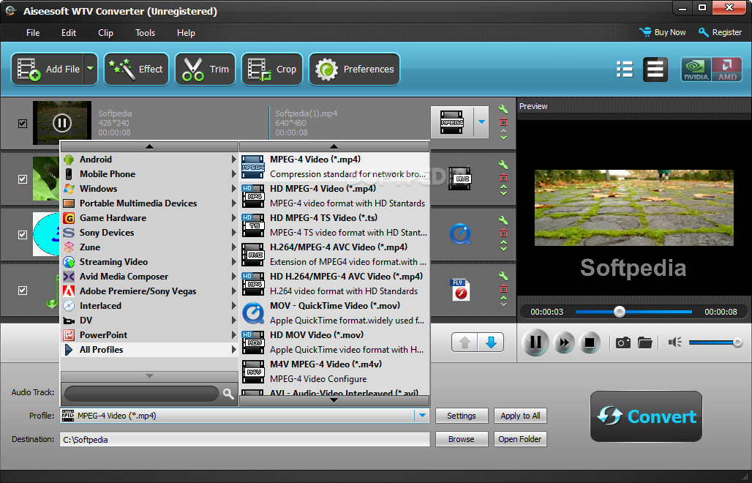The height and width of the screenshot is (483, 752).
Task: Open the Effect tool
Action: pos(136,69)
